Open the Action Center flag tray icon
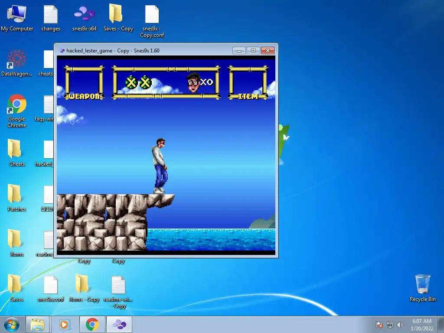This screenshot has width=444, height=333. tap(379, 325)
